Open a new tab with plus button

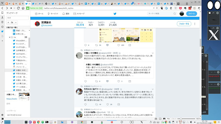(178, 4)
